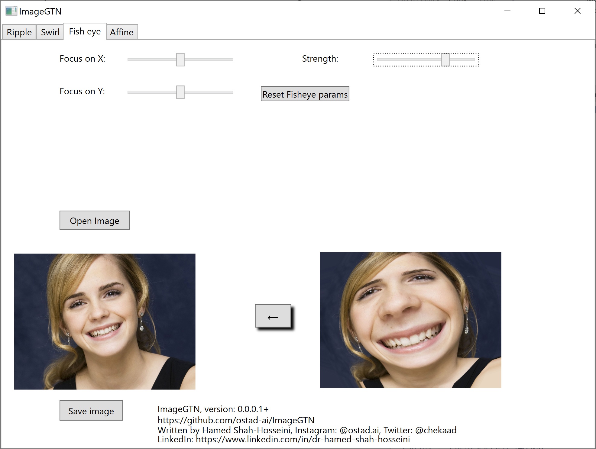Image resolution: width=596 pixels, height=449 pixels.
Task: Click the GitHub ostad-ai/ImageGTN URL text
Action: [x=236, y=420]
